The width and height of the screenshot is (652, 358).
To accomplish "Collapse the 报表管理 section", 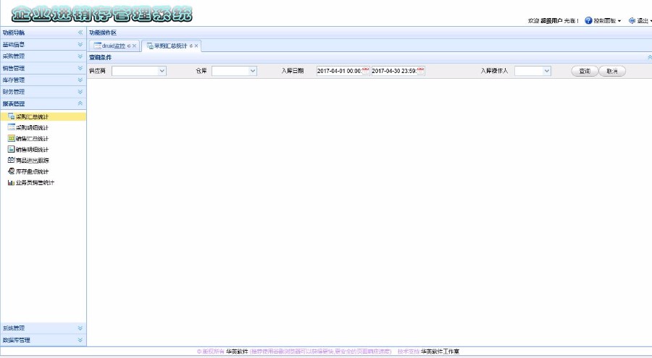I will pos(80,103).
